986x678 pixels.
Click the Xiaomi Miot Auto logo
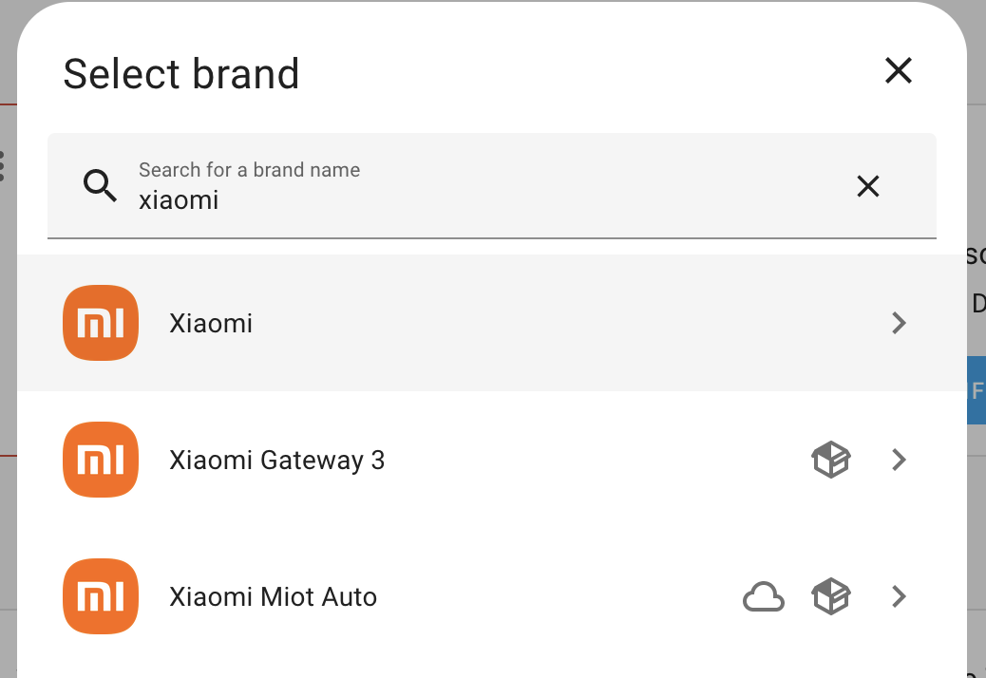click(x=100, y=596)
